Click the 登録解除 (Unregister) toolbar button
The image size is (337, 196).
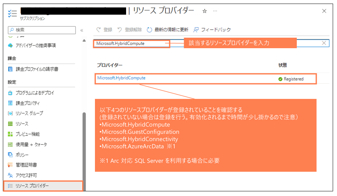pos(130,30)
